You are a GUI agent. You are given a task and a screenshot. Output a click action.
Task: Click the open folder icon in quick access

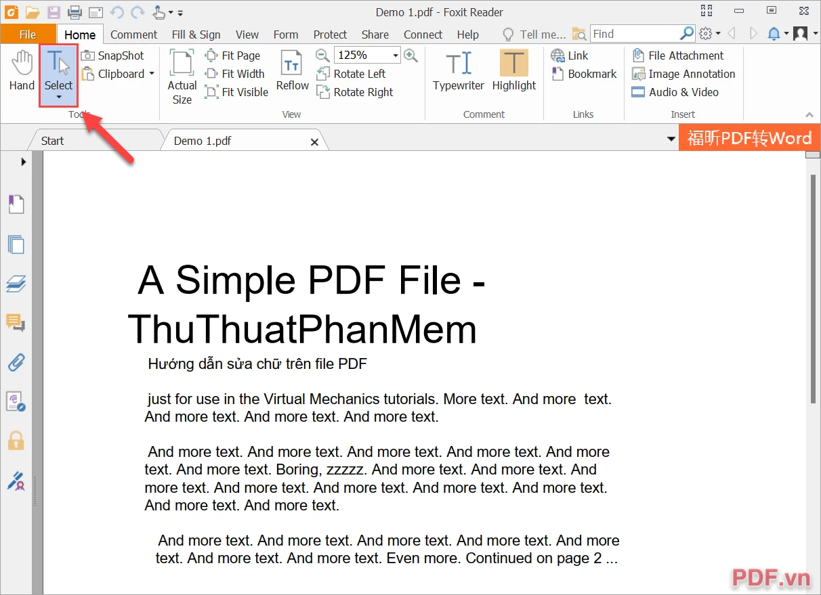[x=33, y=12]
